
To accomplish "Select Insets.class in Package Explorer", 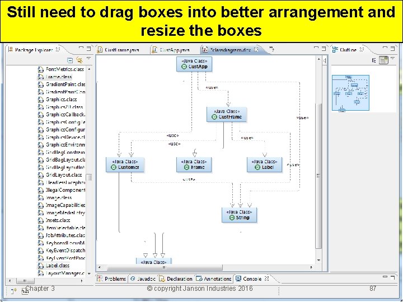I will (54, 220).
